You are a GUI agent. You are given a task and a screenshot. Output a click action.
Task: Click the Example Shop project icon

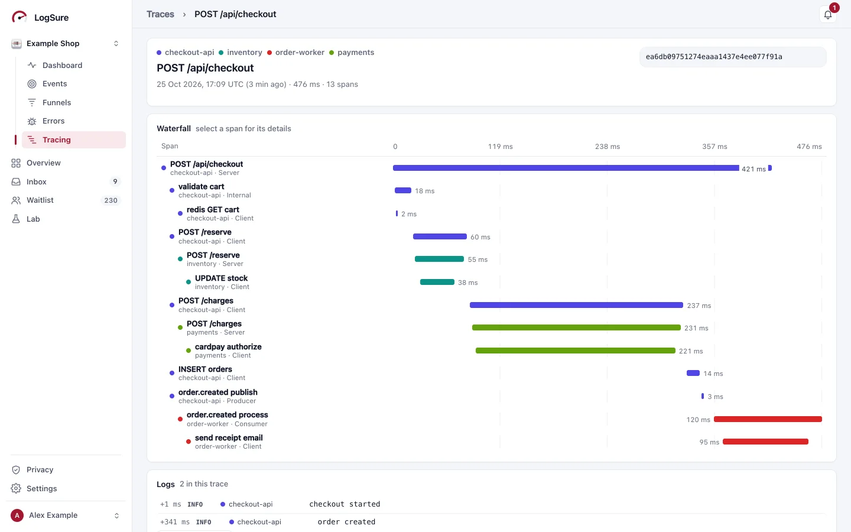click(x=17, y=44)
